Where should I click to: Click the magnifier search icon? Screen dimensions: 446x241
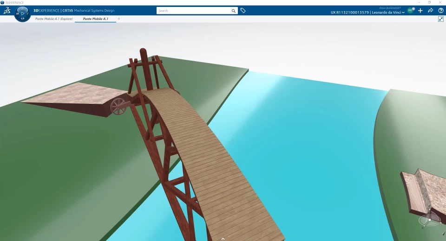(x=234, y=11)
